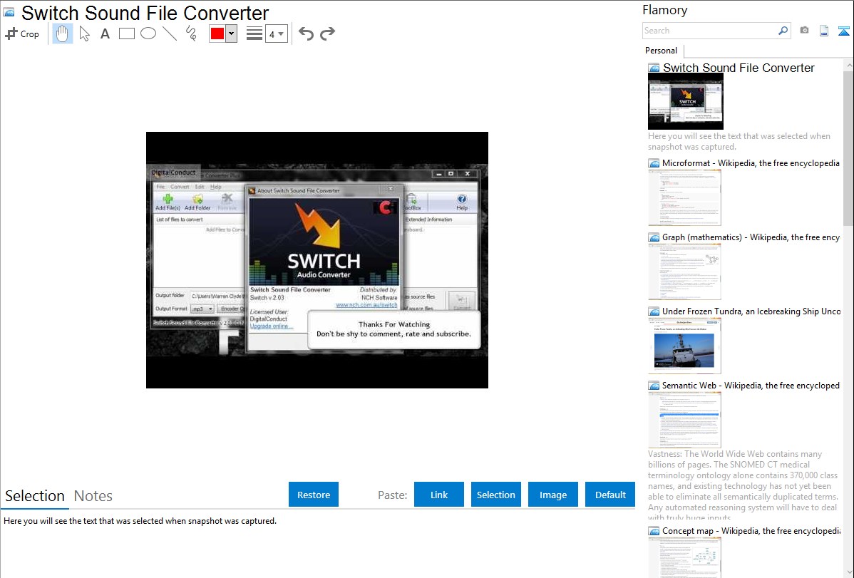This screenshot has width=854, height=578.
Task: Click the main snapshot preview image
Action: [x=317, y=260]
